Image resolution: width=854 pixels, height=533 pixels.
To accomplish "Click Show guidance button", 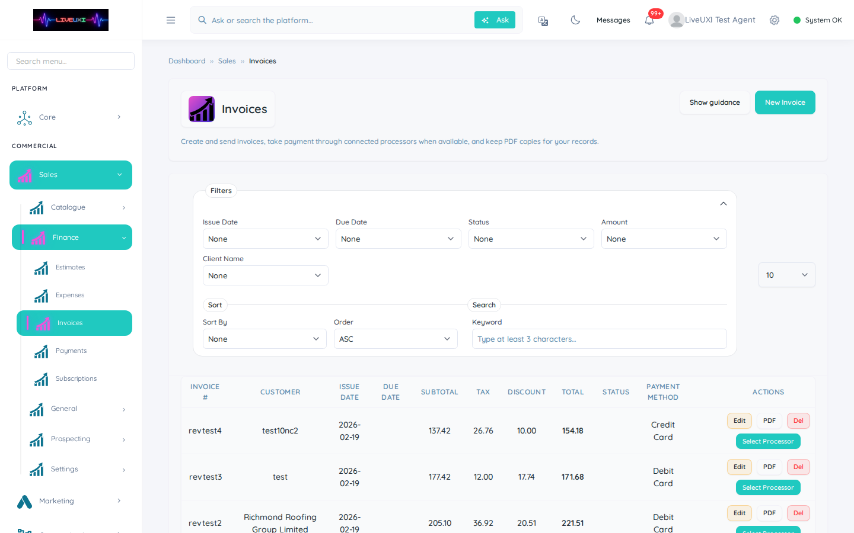I will click(715, 102).
